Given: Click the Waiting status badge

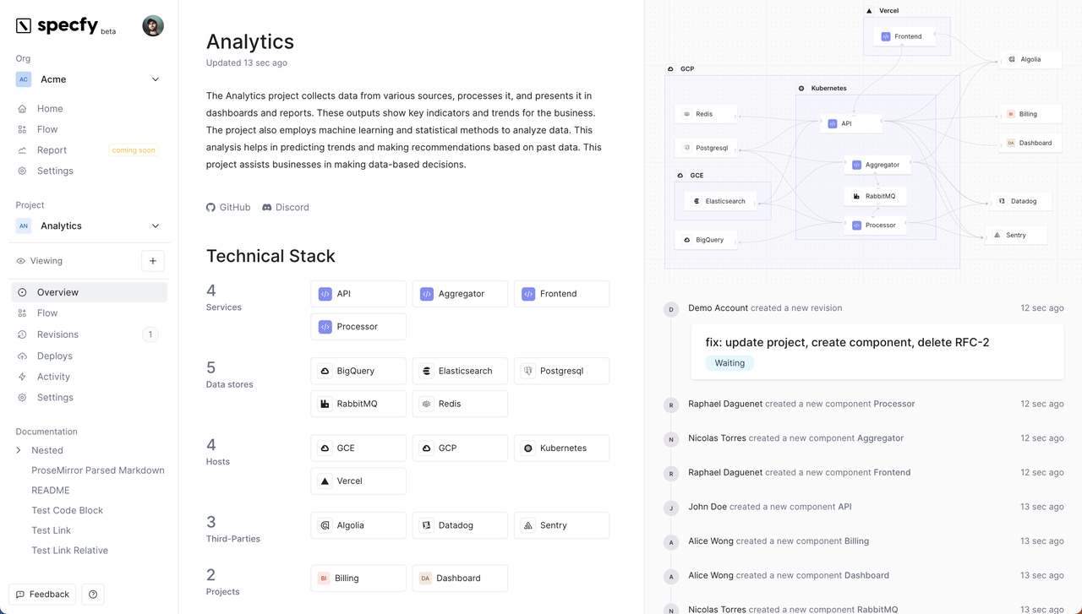Looking at the screenshot, I should point(730,363).
